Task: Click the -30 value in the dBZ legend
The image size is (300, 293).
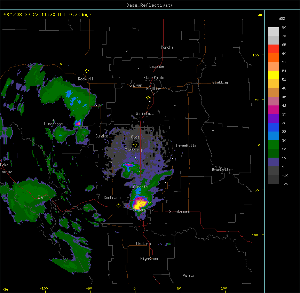Action: pyautogui.click(x=285, y=184)
